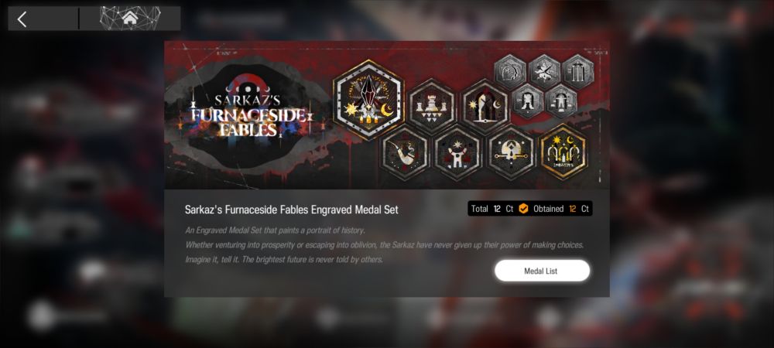774x348 pixels.
Task: Select the silver crossed-swords creature medal
Action: click(x=544, y=72)
